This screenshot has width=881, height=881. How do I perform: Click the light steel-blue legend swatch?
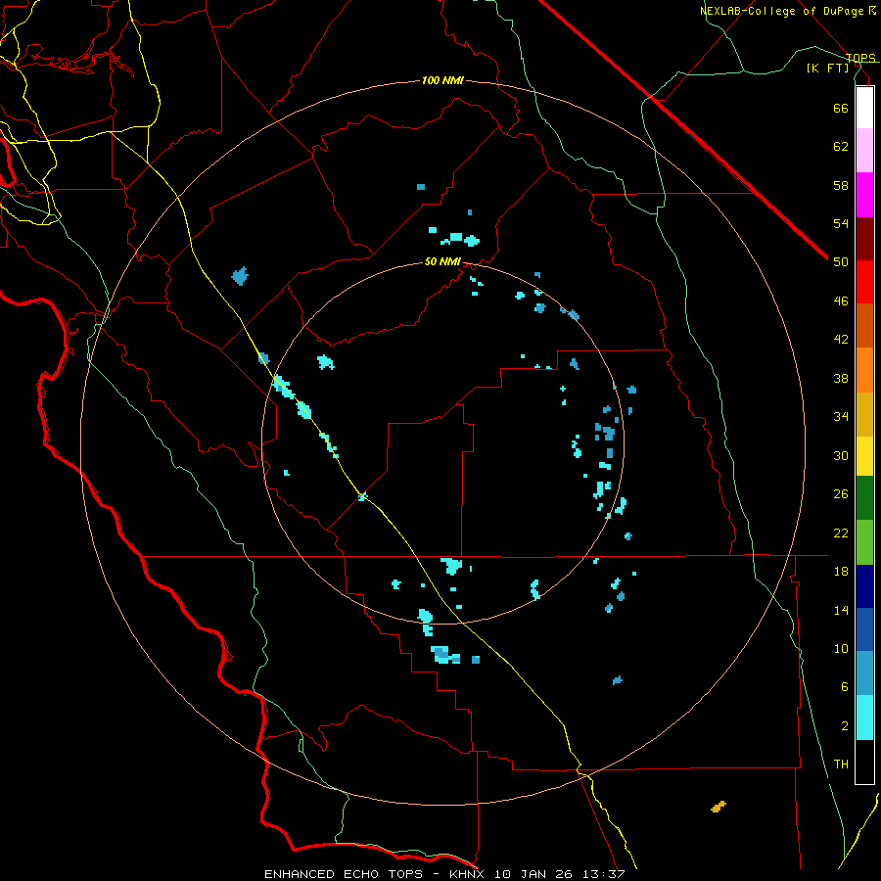click(x=864, y=673)
